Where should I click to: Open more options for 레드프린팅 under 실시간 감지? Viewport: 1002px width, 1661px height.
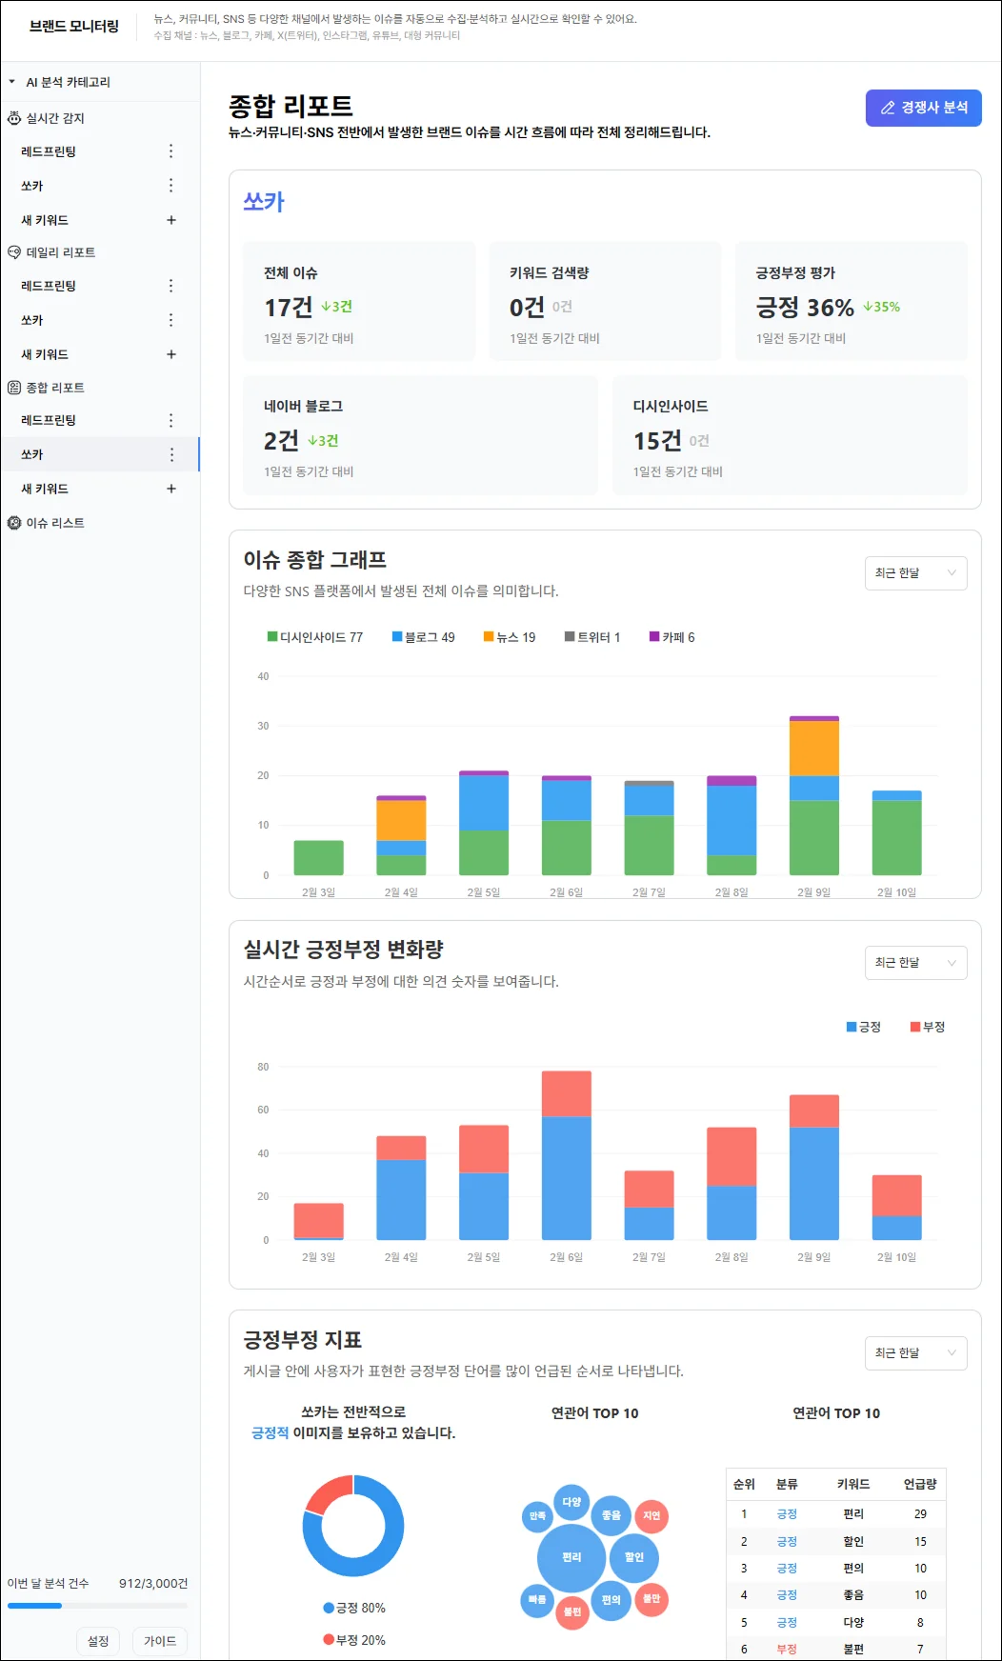pyautogui.click(x=171, y=151)
